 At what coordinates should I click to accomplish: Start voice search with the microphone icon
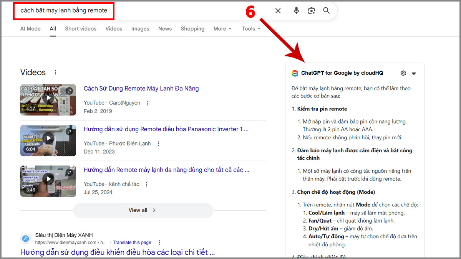296,11
